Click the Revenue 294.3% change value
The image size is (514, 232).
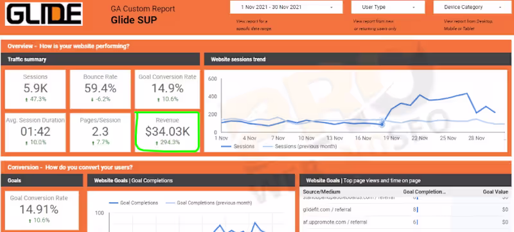click(x=168, y=142)
